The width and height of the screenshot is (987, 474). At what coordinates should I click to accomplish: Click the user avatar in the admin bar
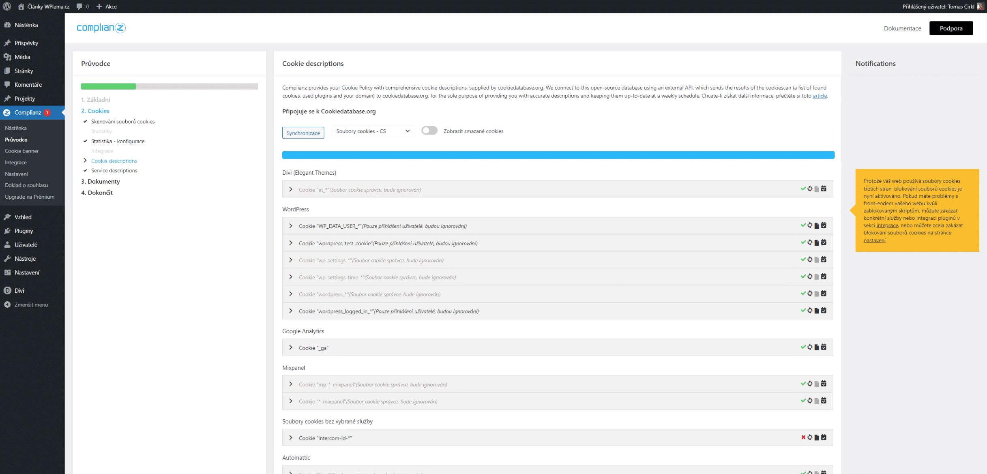(x=980, y=6)
